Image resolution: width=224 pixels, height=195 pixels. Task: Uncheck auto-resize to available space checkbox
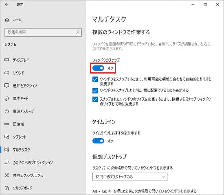(95, 79)
